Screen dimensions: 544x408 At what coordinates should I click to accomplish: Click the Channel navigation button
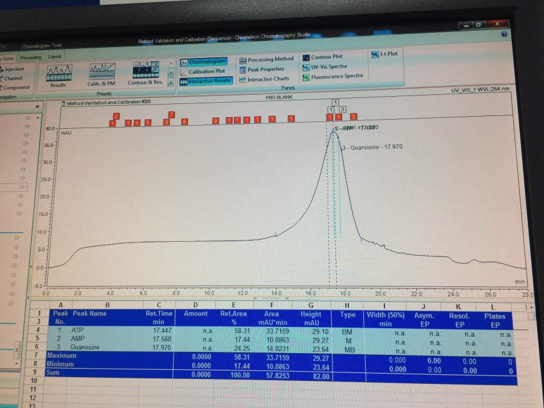[x=12, y=79]
